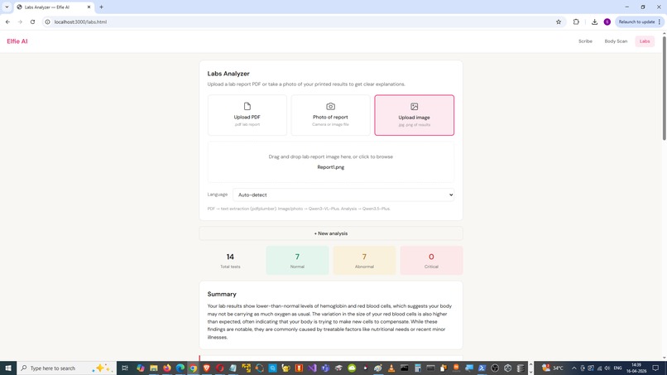Screen dimensions: 667x375
Task: Go forward in browser history
Action: pos(20,22)
